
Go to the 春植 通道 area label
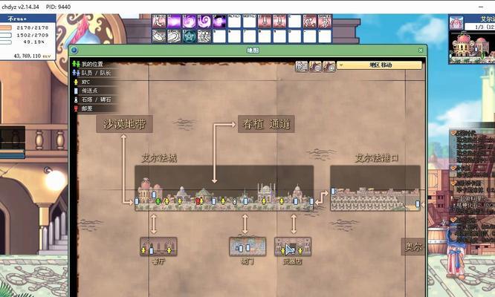tap(266, 124)
